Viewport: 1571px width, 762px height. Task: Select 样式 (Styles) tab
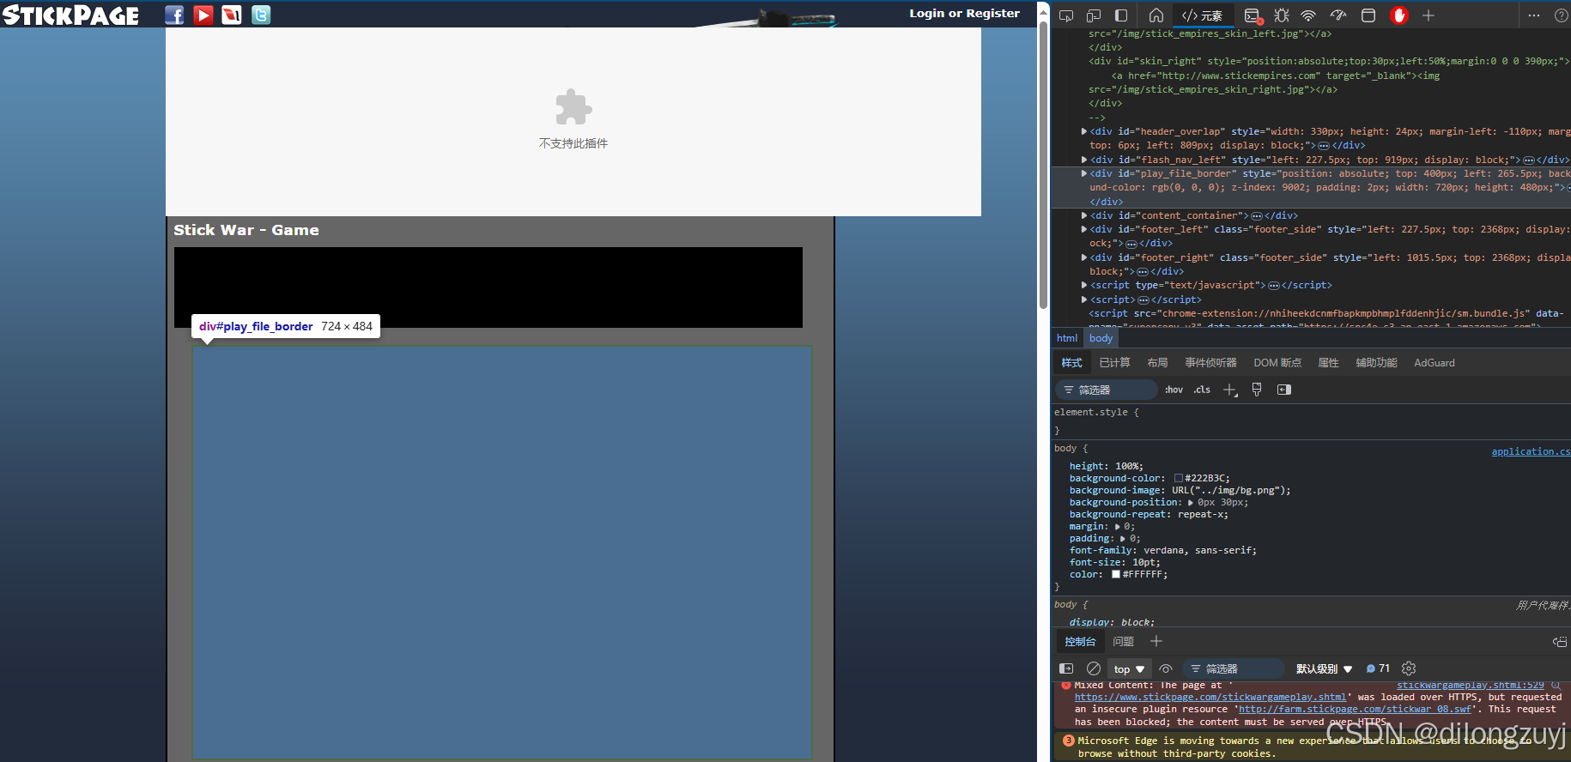[x=1071, y=363]
